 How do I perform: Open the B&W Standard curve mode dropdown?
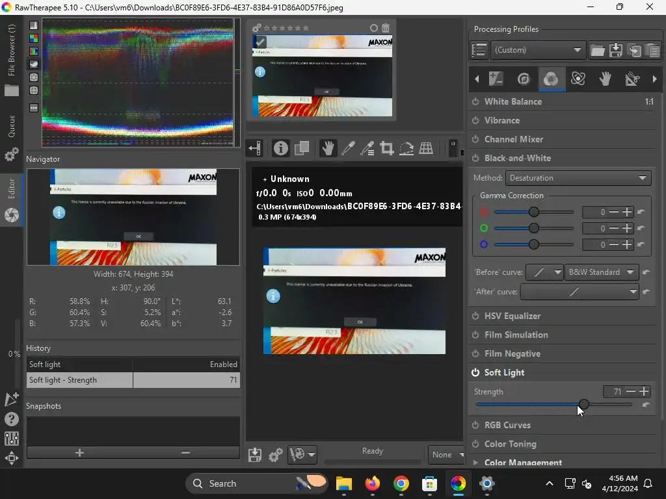click(602, 272)
